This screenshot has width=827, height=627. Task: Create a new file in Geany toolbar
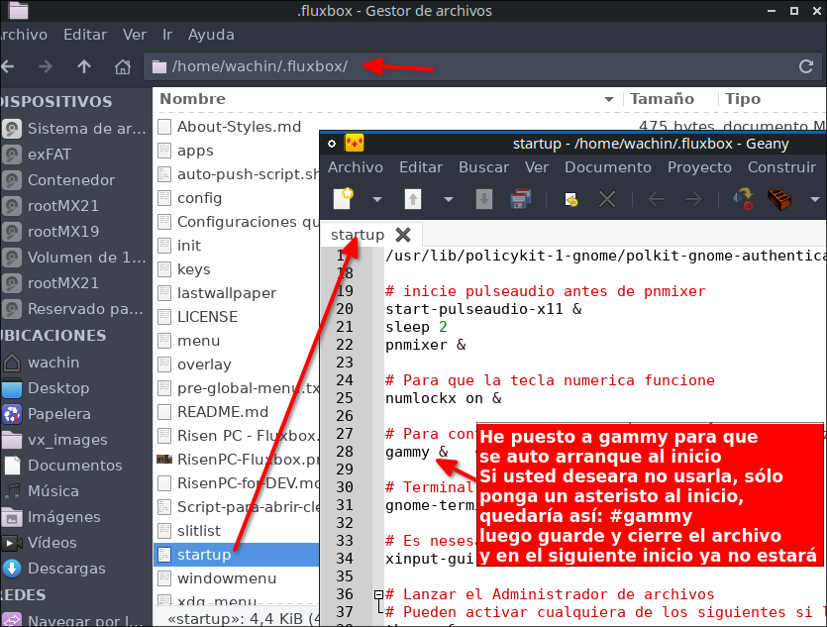point(344,199)
